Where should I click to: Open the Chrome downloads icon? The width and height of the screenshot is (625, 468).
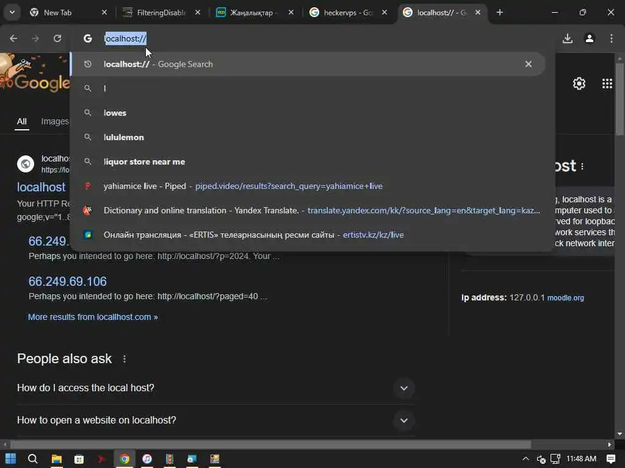568,38
